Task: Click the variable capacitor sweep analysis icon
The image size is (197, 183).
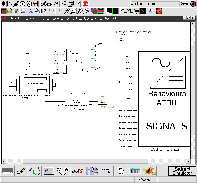Action: 16,4
